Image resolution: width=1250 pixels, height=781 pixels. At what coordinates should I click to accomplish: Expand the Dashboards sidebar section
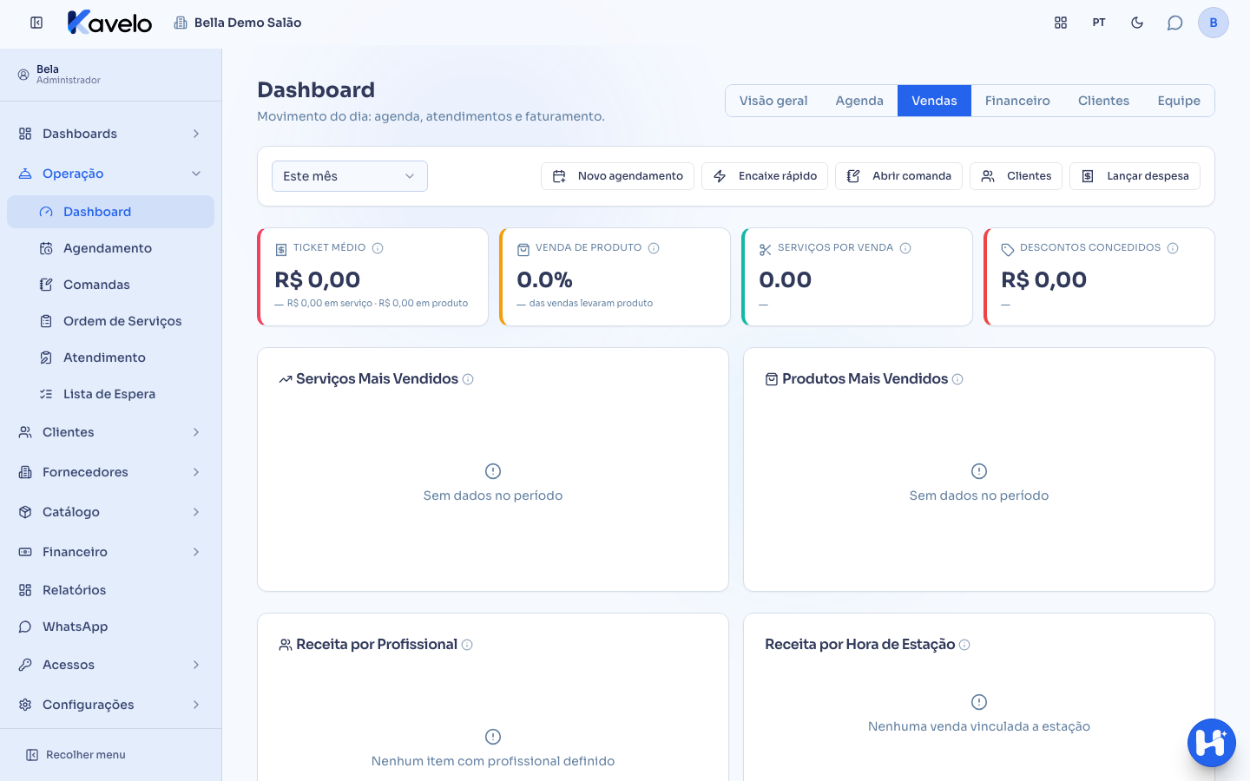point(110,134)
